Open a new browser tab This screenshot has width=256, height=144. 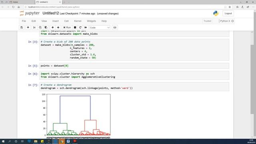coord(64,2)
